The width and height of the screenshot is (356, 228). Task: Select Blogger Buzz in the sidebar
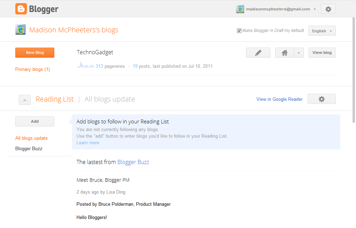point(29,149)
